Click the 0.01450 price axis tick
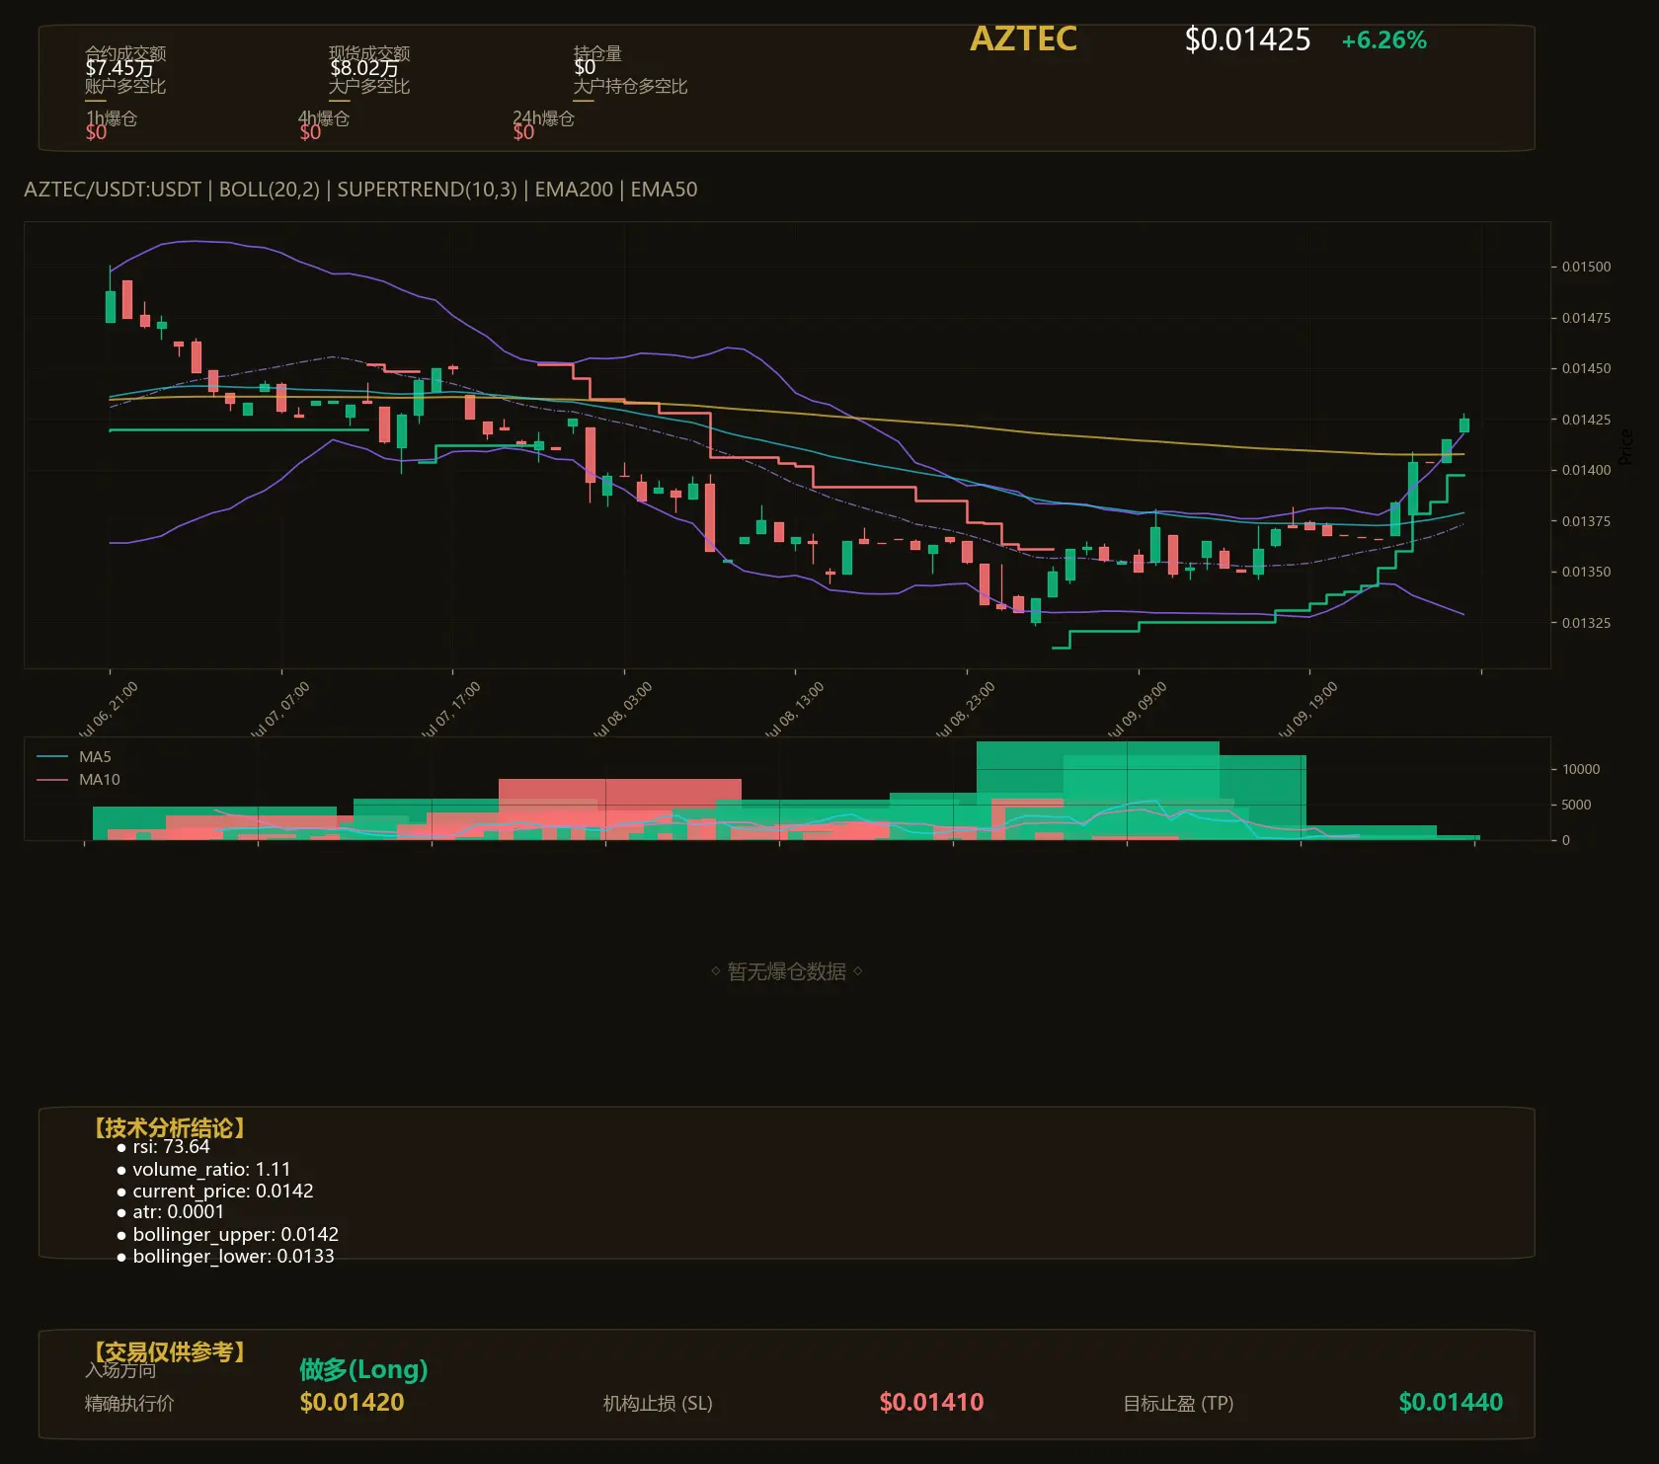The width and height of the screenshot is (1659, 1464). pos(1586,368)
